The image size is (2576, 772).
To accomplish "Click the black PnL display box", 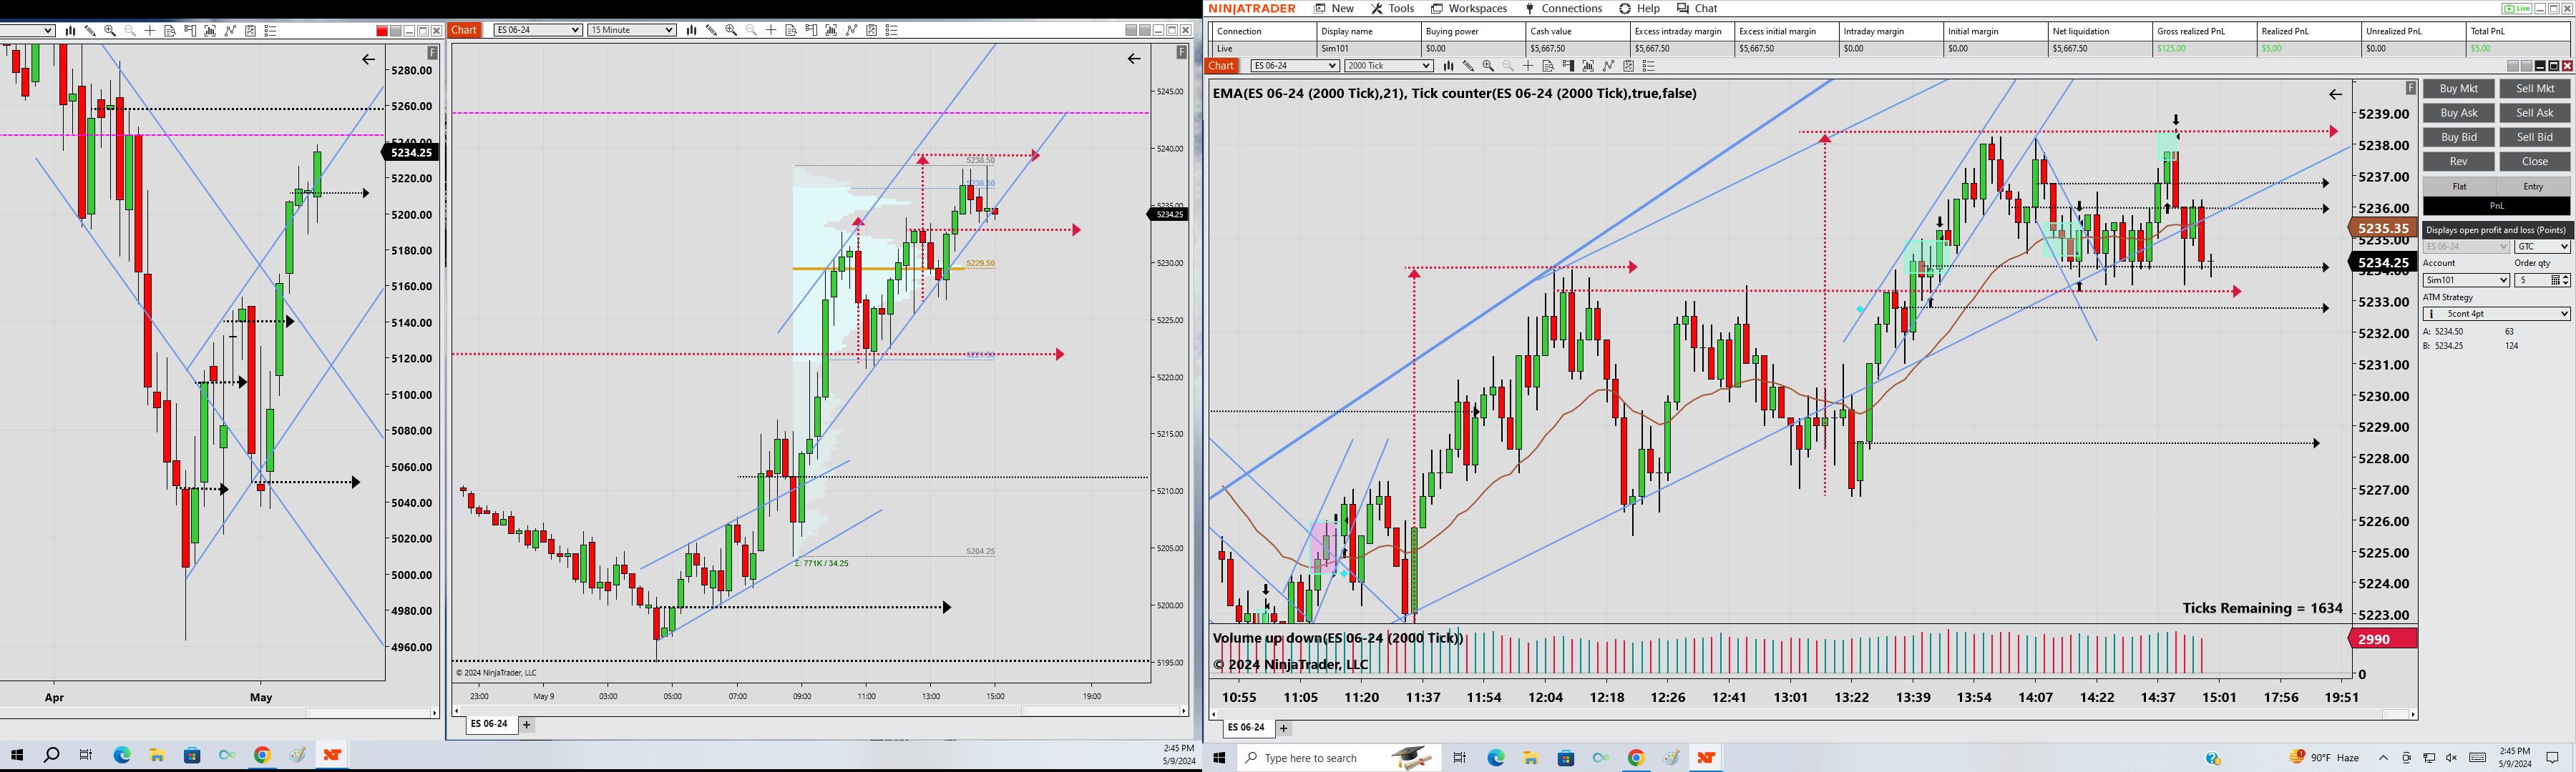I will pos(2496,206).
